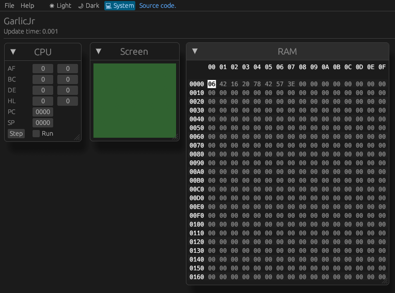
Task: Click the 00 column header in RAM
Action: point(212,67)
